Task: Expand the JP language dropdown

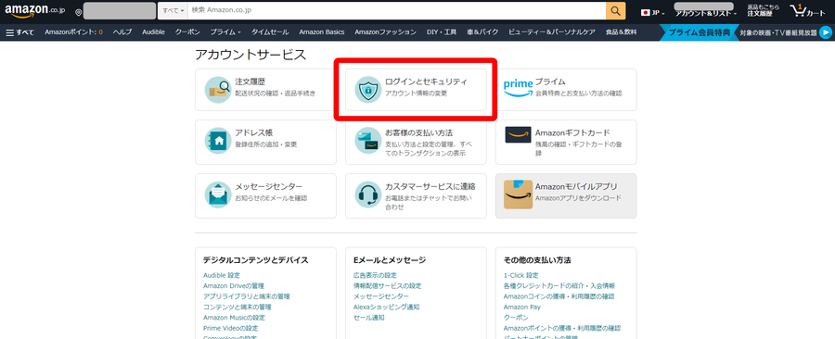Action: (663, 13)
